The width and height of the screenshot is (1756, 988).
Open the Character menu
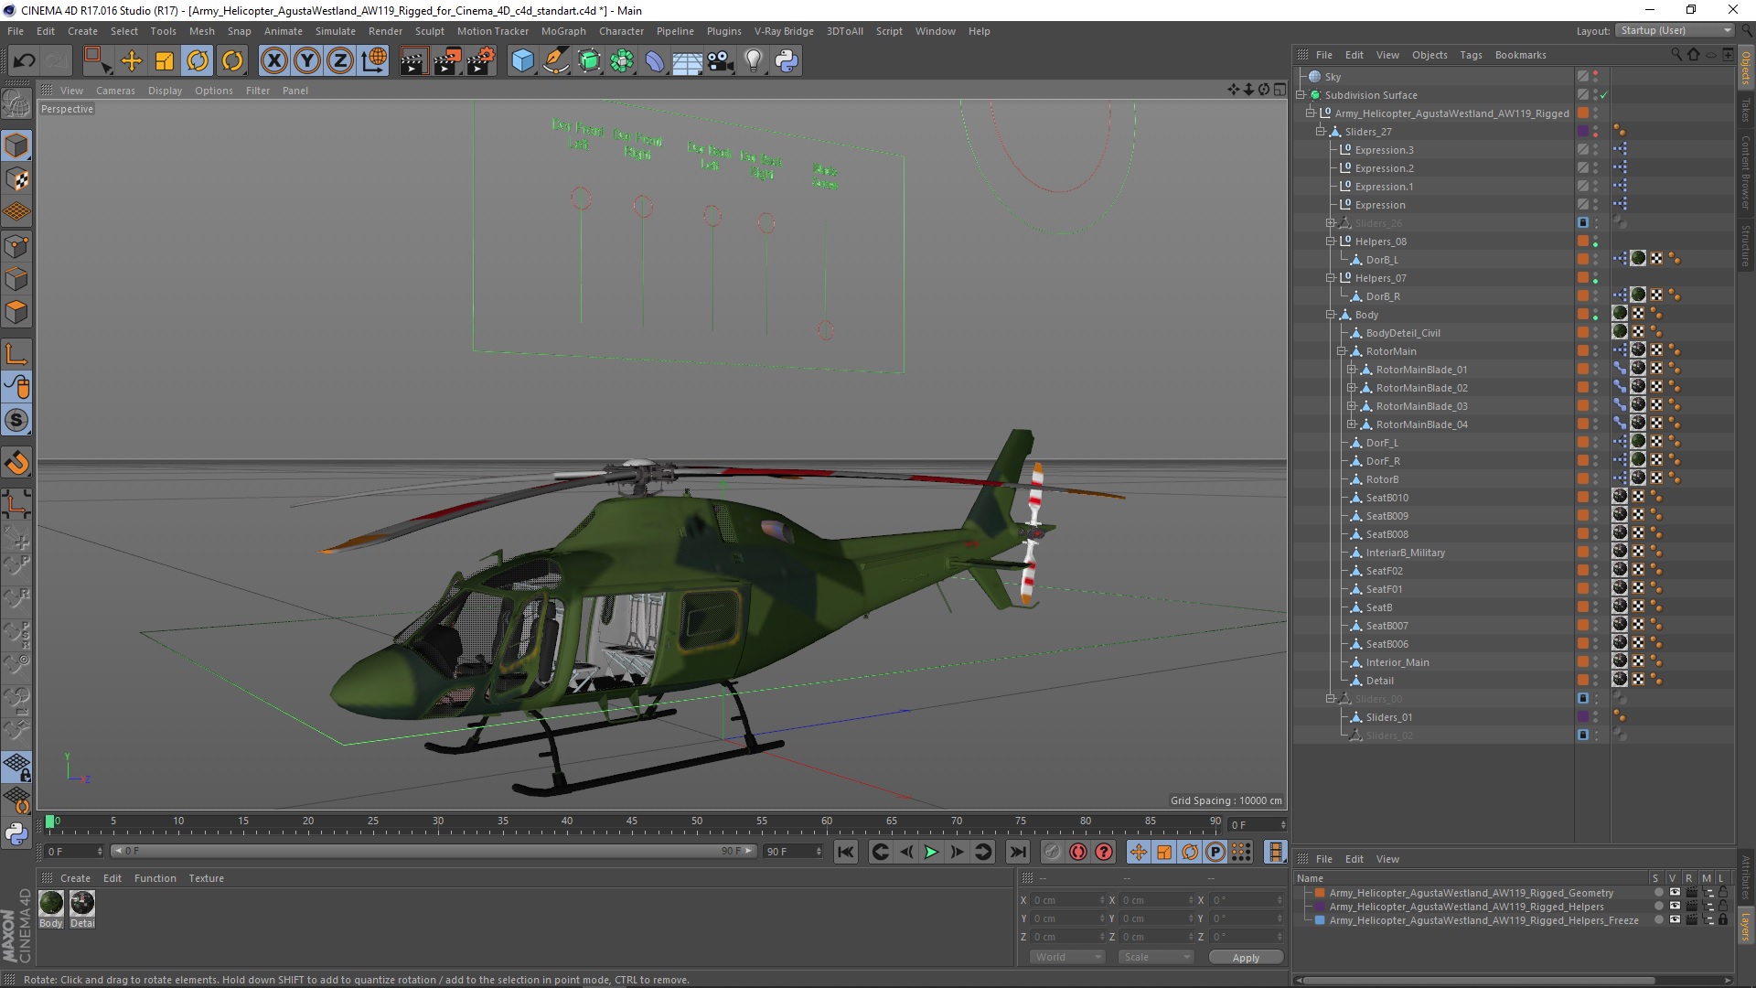tap(621, 31)
